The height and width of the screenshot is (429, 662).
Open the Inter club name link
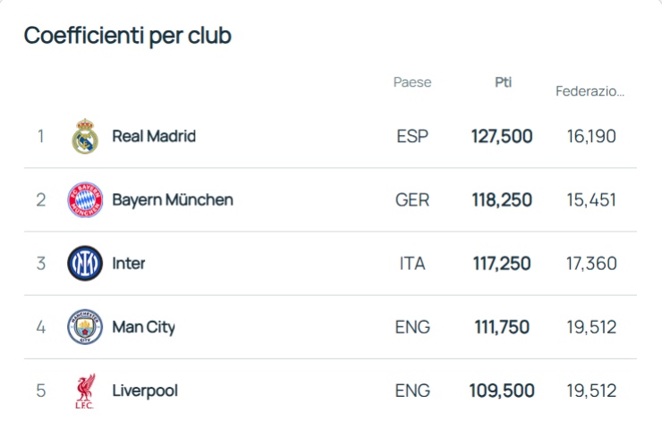128,264
